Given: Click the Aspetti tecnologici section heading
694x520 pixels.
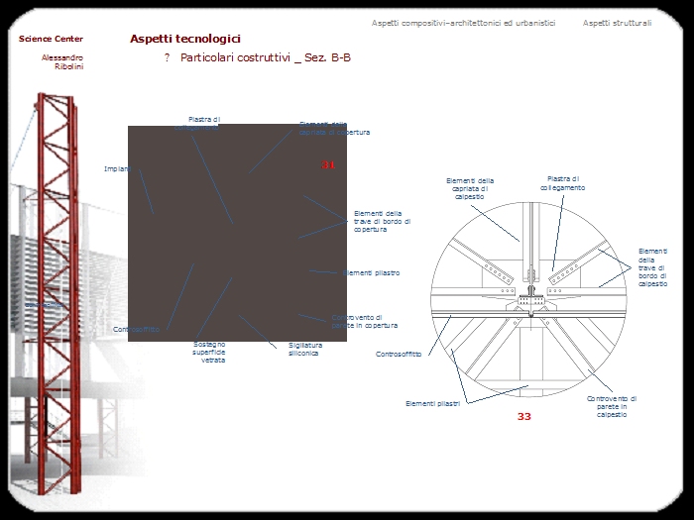Looking at the screenshot, I should [x=185, y=39].
